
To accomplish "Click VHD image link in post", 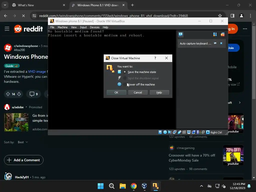I will [x=37, y=71].
